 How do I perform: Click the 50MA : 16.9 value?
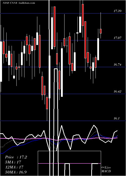16,172
